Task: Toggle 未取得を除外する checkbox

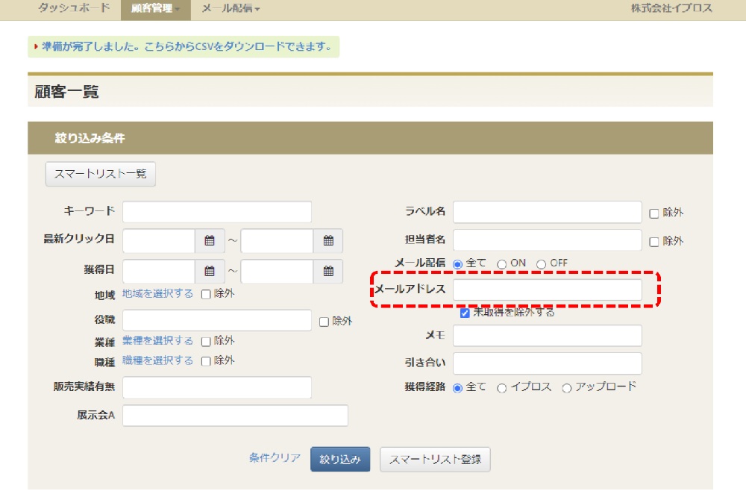Action: 465,313
